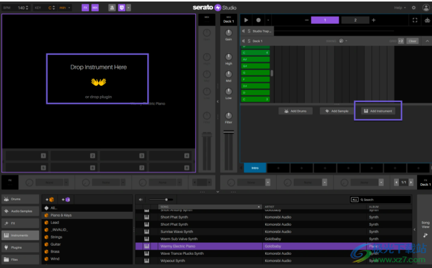The image size is (432, 268).
Task: Click the Deck 1 volume fader
Action: (228, 132)
